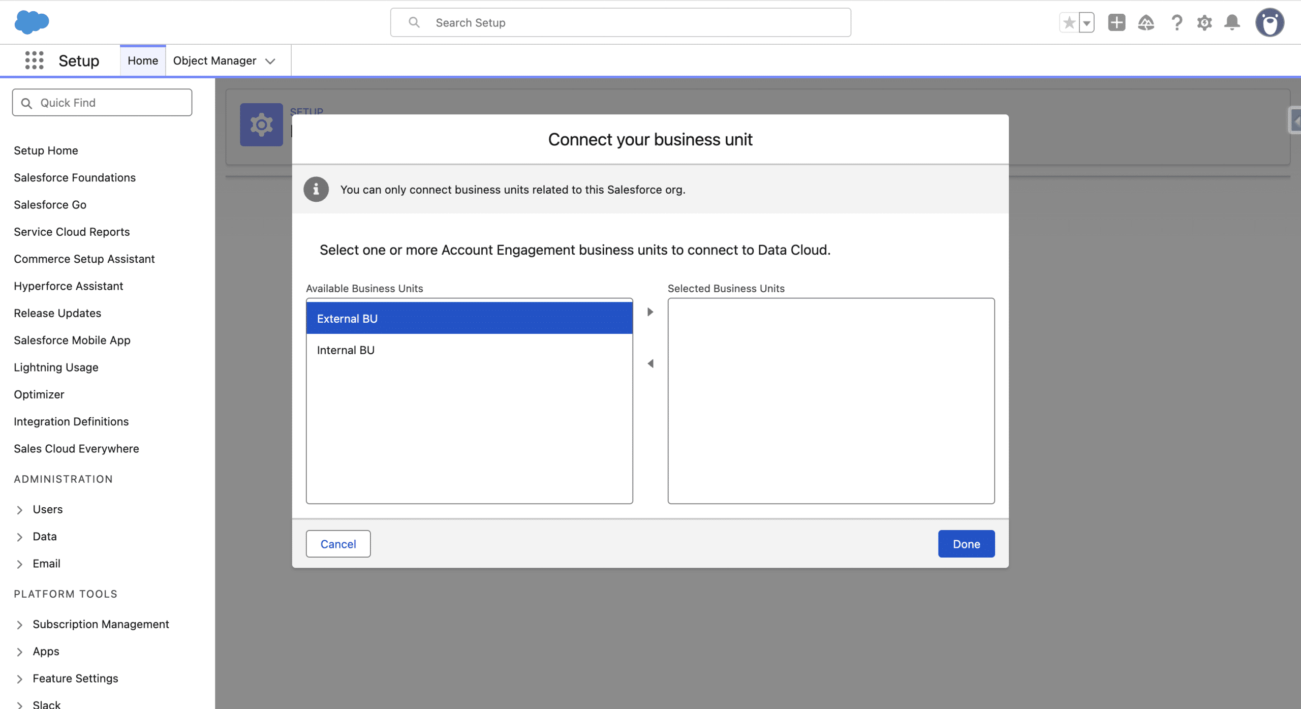Screen dimensions: 1301x709
Task: Open the Trailhead guidance icon
Action: click(x=1146, y=22)
